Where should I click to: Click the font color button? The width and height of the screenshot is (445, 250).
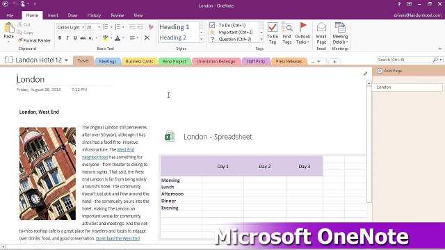click(118, 38)
